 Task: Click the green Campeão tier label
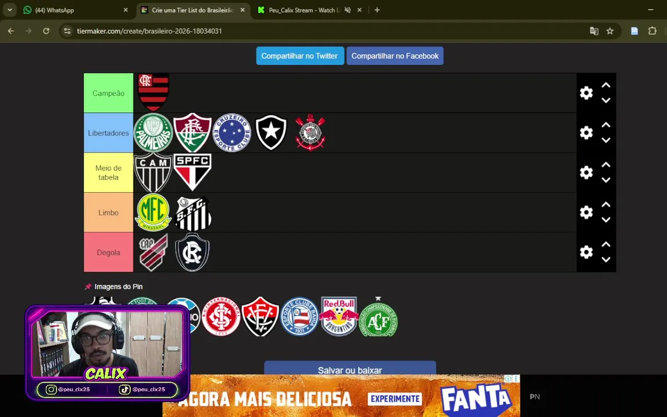(x=108, y=93)
